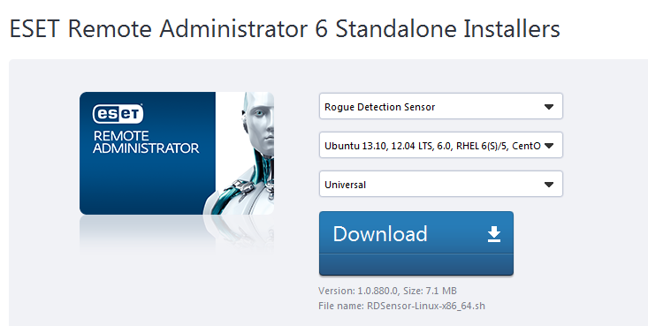The image size is (648, 326).
Task: Click the darker lower strip of Download button
Action: coord(416,264)
